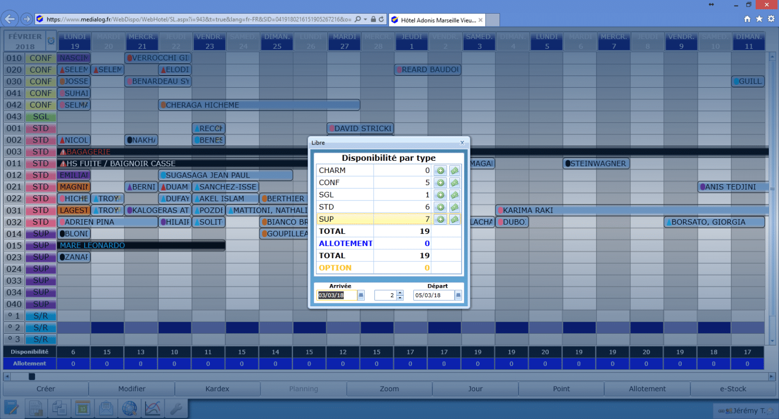
Task: Close the Libre availability dialog
Action: [x=462, y=143]
